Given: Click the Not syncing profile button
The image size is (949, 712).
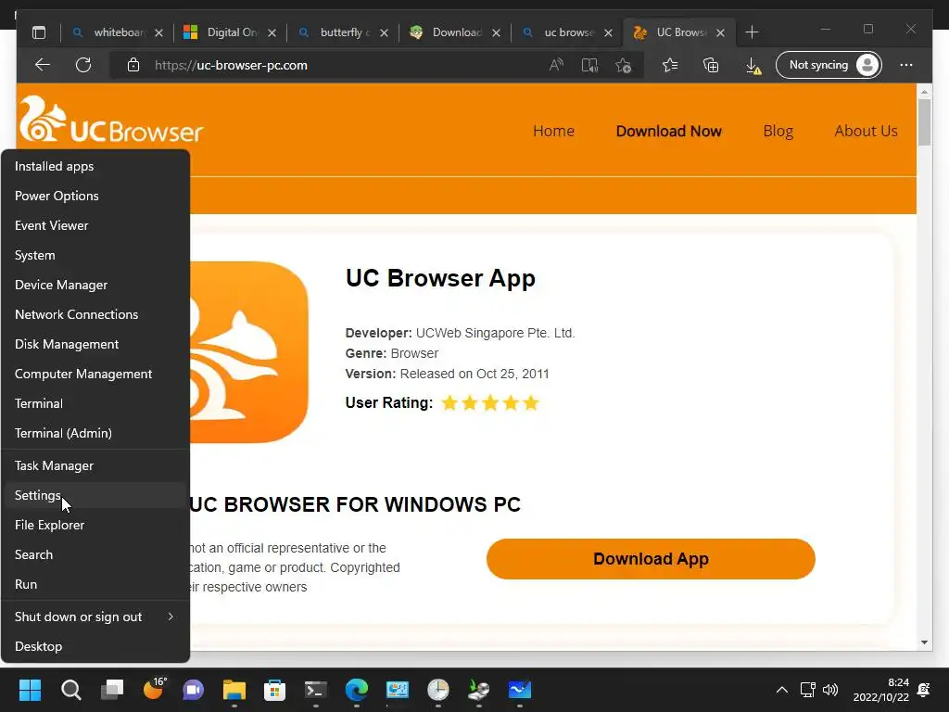Looking at the screenshot, I should pyautogui.click(x=829, y=65).
